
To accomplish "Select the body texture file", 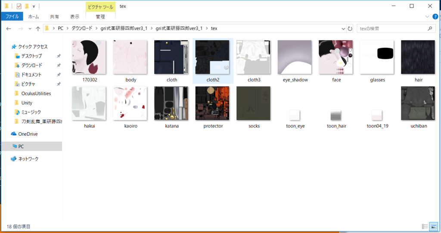I will coord(130,57).
